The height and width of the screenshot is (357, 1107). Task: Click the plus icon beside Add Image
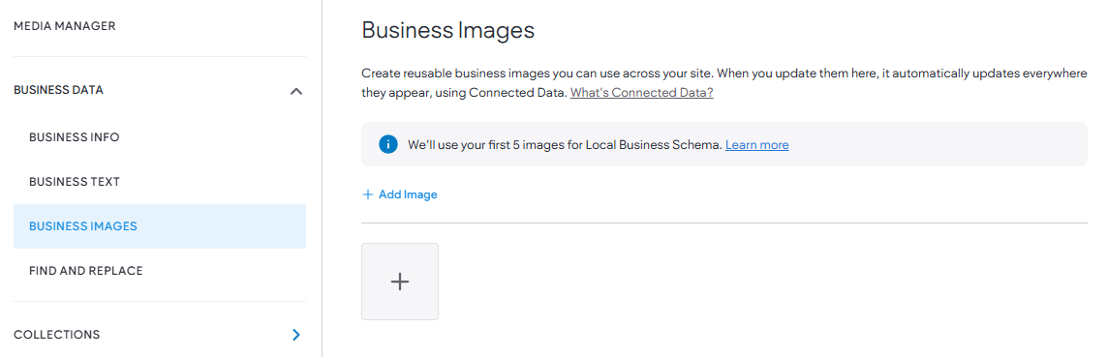click(x=367, y=194)
